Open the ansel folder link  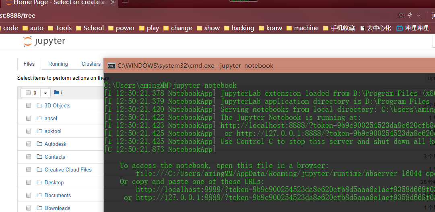coord(51,118)
